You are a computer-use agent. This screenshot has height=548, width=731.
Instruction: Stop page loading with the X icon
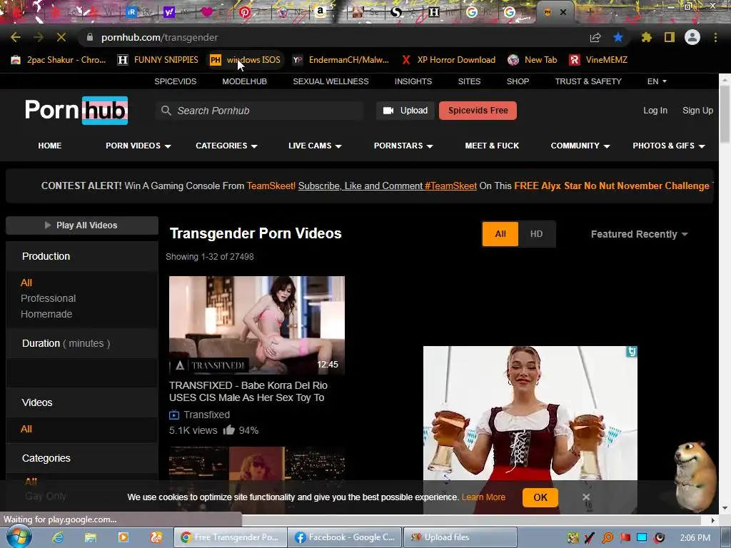pos(61,37)
